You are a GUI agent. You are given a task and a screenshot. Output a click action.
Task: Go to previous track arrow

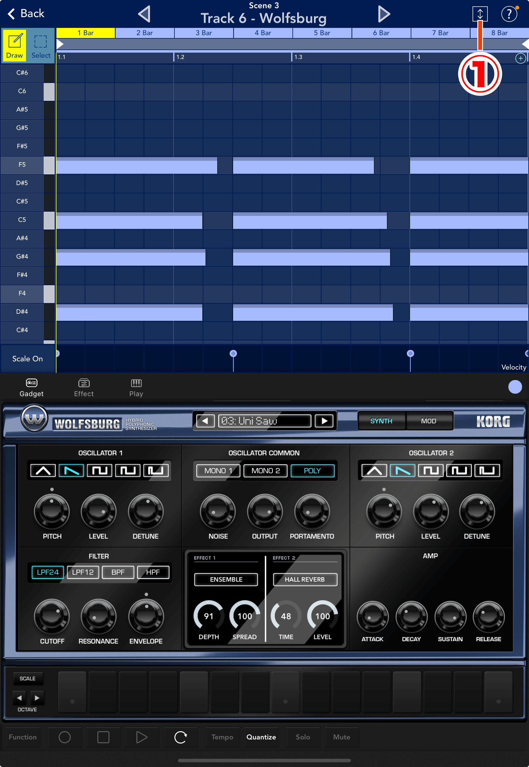click(x=145, y=14)
